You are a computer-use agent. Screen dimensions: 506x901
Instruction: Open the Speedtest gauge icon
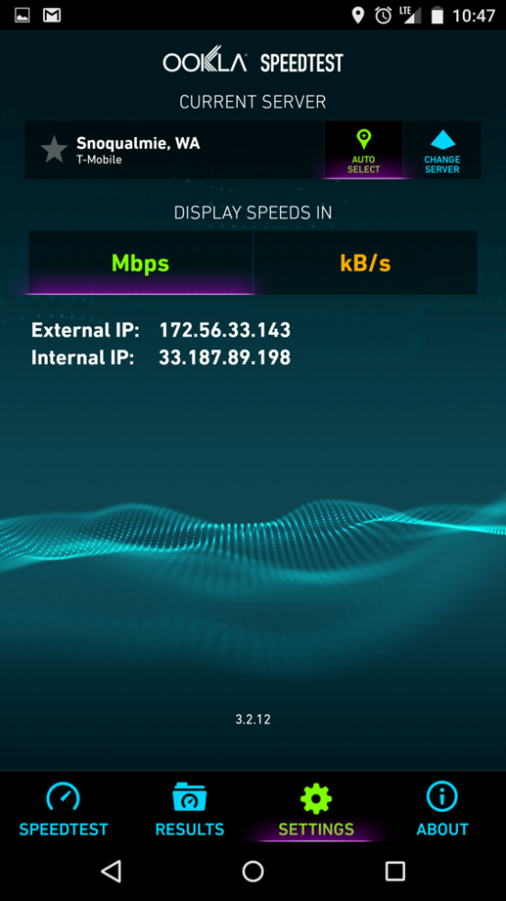(63, 798)
